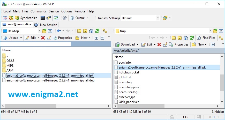The image size is (225, 120).
Task: Select the .deb file in local panel
Action: pyautogui.click(x=50, y=80)
